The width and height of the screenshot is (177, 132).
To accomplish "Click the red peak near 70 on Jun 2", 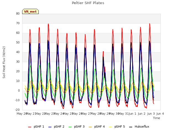I will pyautogui.click(x=150, y=24).
